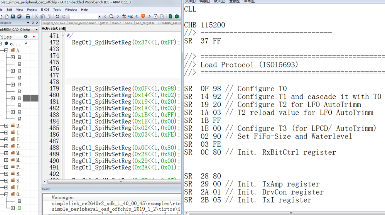
Task: Click 'Load Protocol (ISO15693)' in the right window
Action: tap(249, 64)
